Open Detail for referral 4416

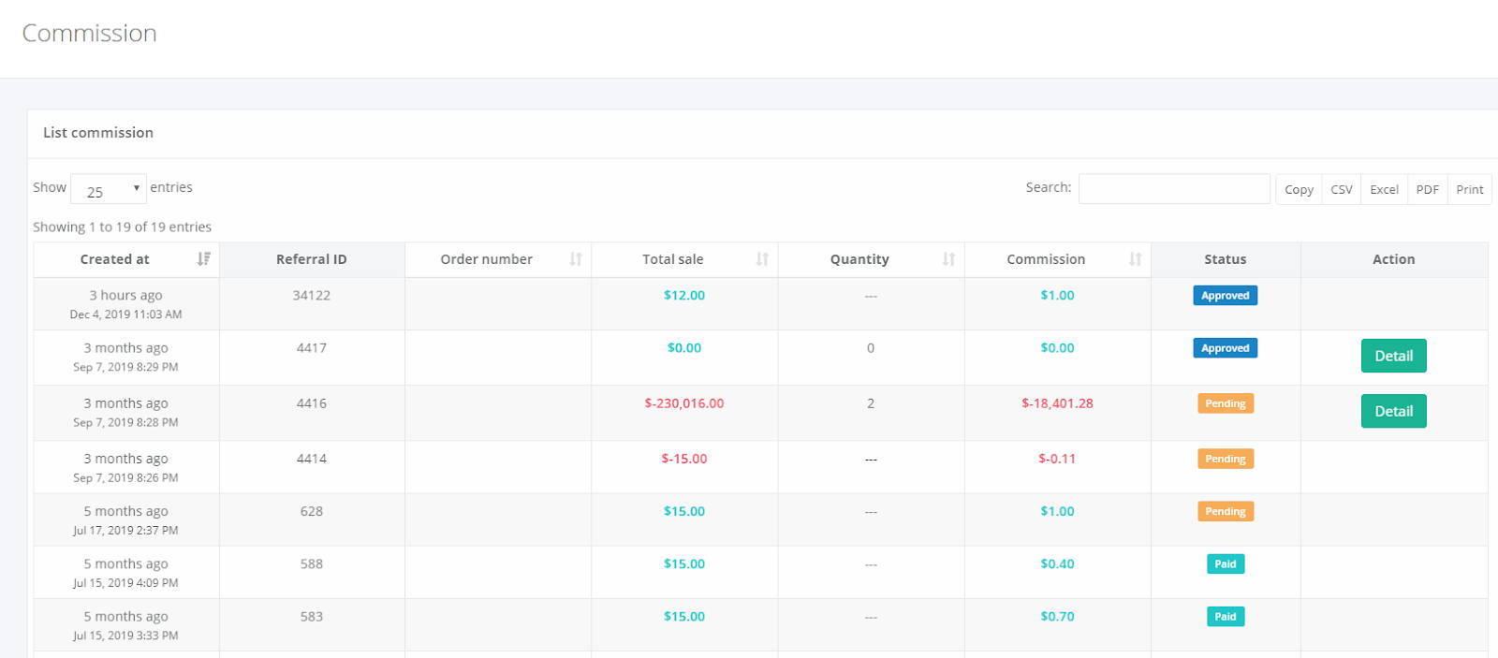[1393, 411]
